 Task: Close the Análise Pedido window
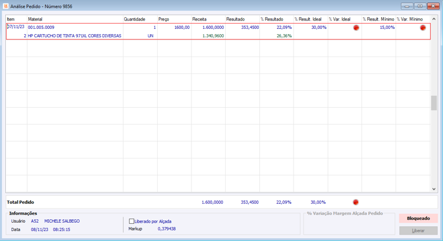[x=433, y=6]
